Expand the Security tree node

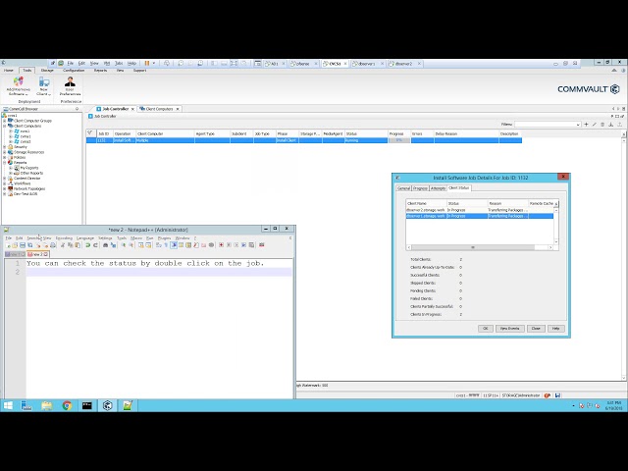pos(5,147)
